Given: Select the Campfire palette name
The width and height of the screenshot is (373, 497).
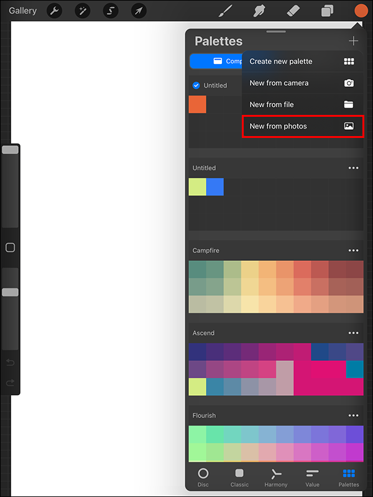Looking at the screenshot, I should click(206, 250).
